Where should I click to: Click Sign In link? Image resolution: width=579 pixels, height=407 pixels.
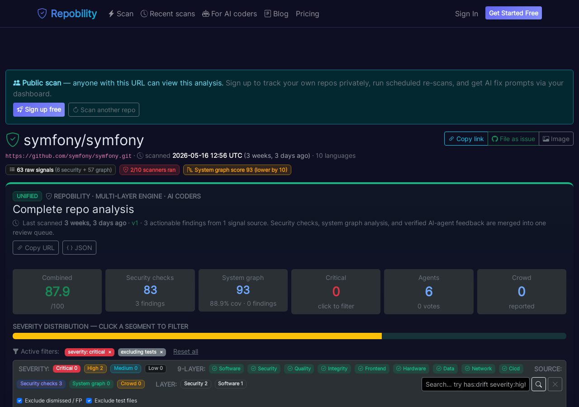[x=466, y=14]
